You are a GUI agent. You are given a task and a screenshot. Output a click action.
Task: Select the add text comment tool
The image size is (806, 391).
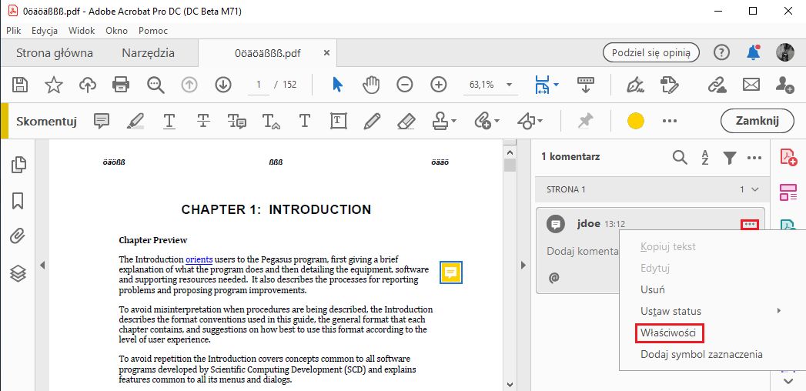[x=305, y=122]
